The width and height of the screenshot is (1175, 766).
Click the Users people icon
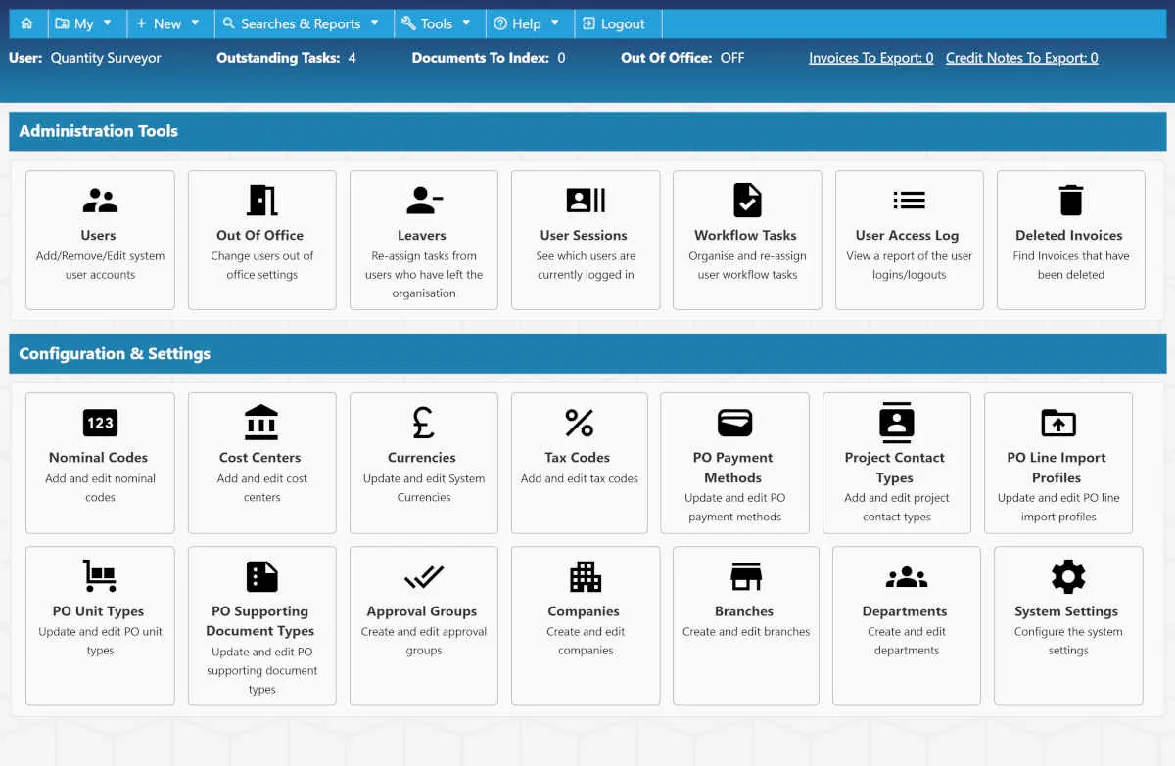point(100,201)
